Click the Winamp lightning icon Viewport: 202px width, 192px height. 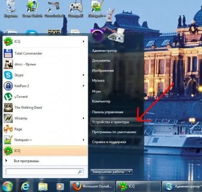(8, 118)
